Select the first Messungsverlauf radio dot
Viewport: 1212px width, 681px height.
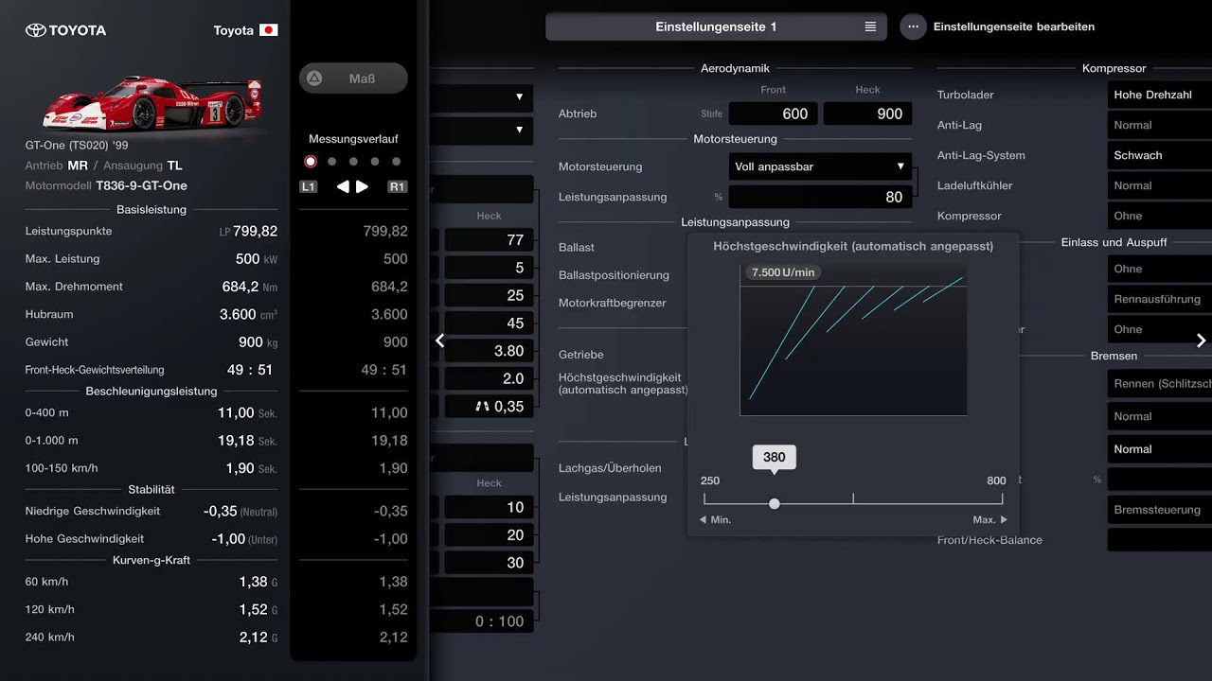(311, 162)
